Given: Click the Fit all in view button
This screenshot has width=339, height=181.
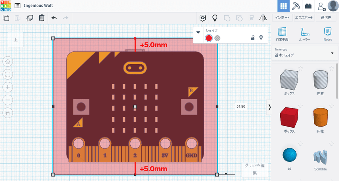Looking at the screenshot, I should [x=8, y=75].
